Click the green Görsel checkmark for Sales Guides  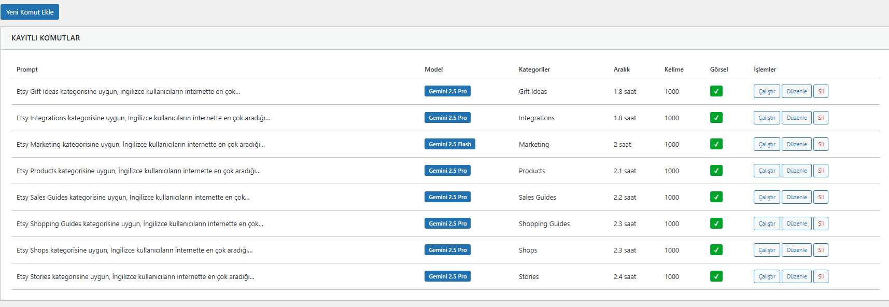[x=716, y=197]
